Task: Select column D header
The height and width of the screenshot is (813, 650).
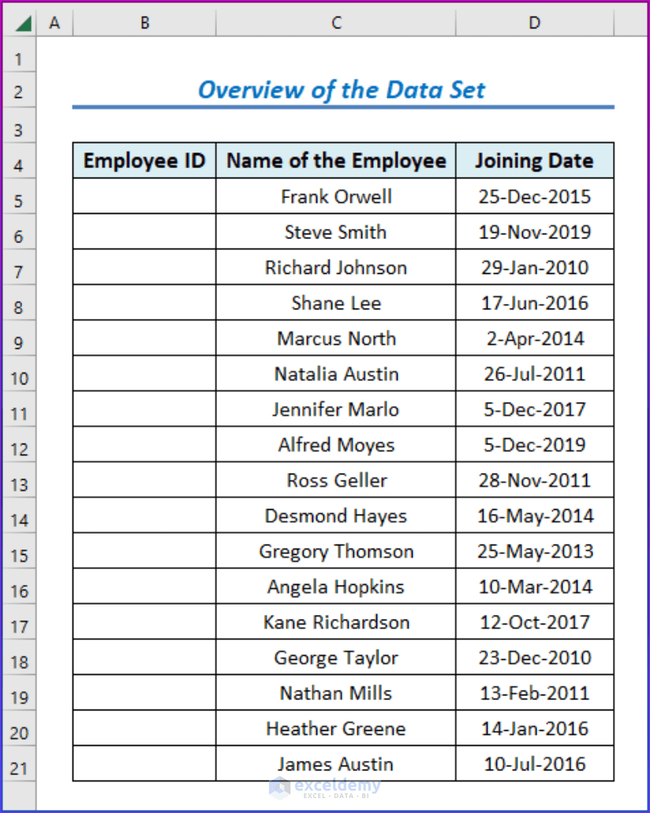Action: (534, 22)
